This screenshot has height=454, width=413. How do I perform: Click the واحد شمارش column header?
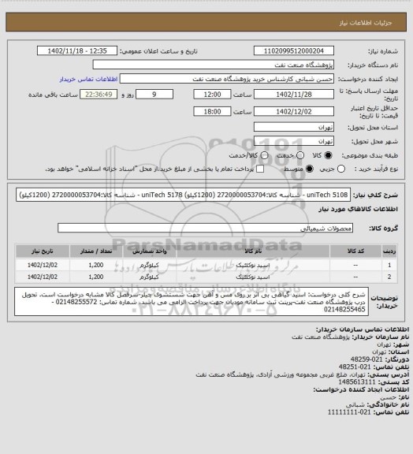point(150,251)
